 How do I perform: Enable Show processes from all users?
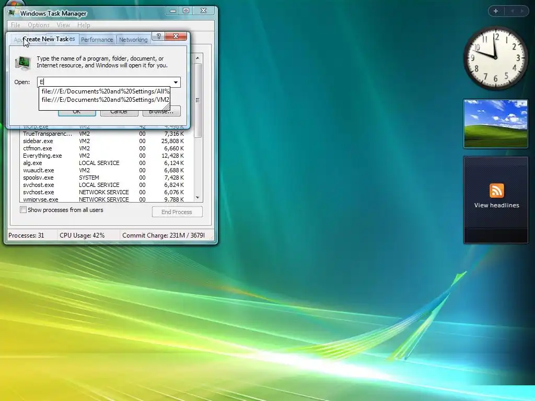[23, 210]
